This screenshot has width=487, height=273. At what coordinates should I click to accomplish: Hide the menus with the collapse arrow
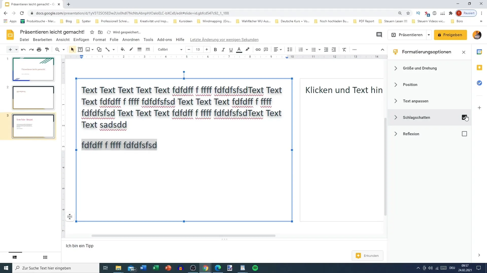[382, 50]
